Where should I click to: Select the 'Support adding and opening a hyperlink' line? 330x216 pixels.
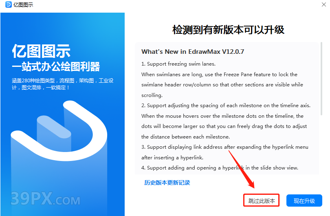[x=220, y=168]
